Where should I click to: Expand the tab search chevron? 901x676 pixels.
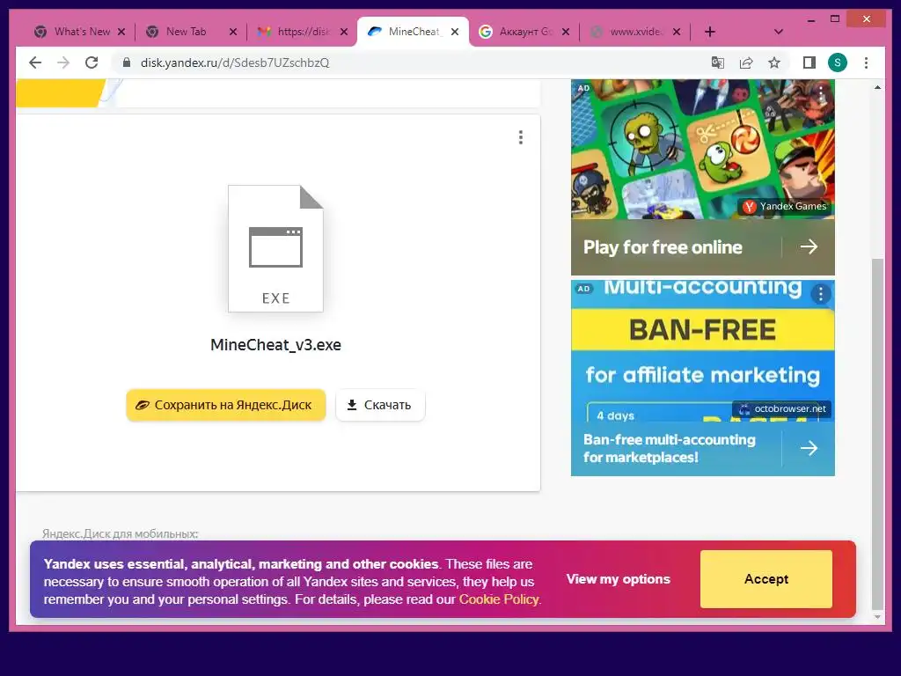(779, 32)
